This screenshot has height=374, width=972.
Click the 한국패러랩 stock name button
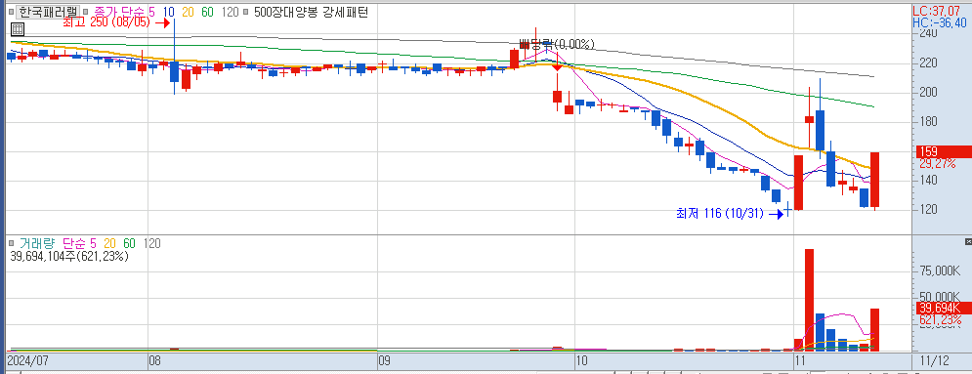pos(47,12)
